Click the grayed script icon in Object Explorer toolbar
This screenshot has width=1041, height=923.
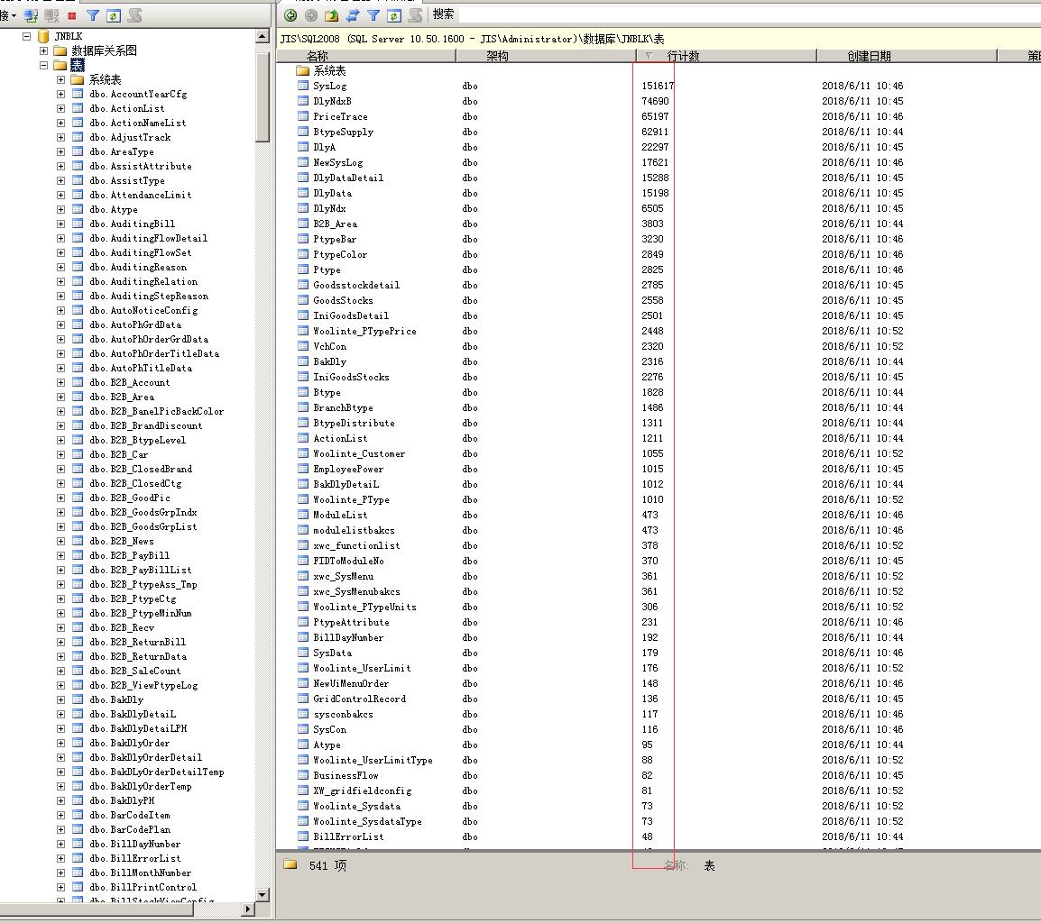(134, 15)
